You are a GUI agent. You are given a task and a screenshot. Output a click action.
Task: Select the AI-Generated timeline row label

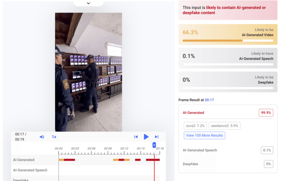coord(24,160)
